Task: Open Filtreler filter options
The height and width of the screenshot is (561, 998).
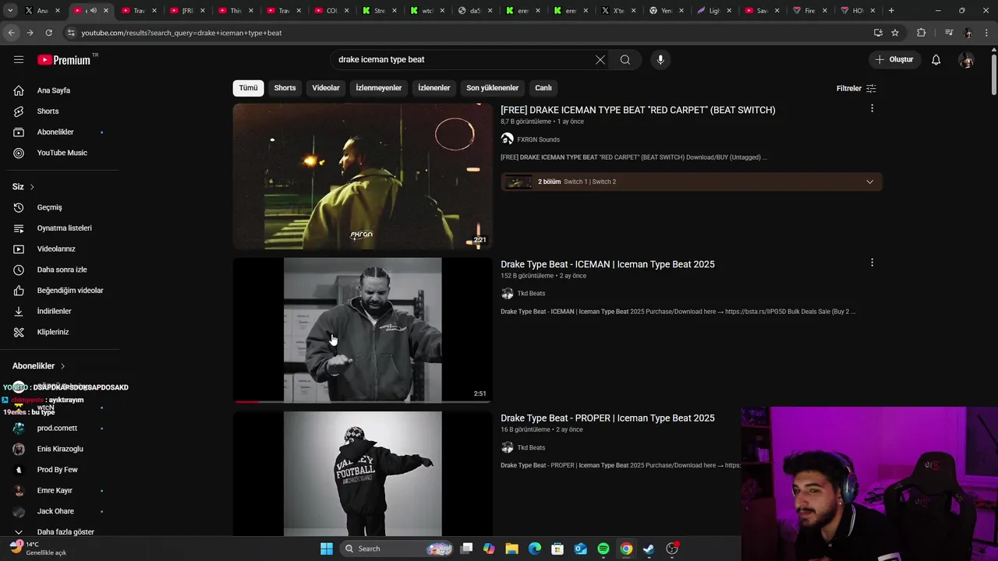Action: (856, 88)
